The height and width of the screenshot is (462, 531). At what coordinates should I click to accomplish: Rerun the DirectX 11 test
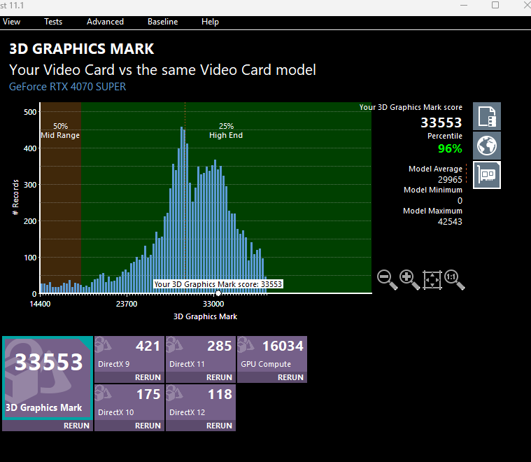(x=219, y=377)
